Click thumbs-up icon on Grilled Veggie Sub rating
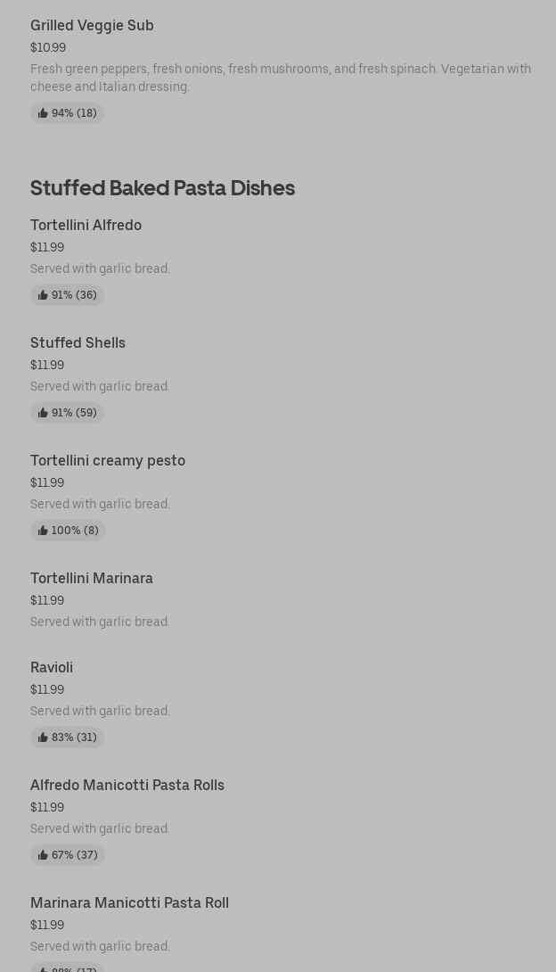556x972 pixels. click(43, 113)
